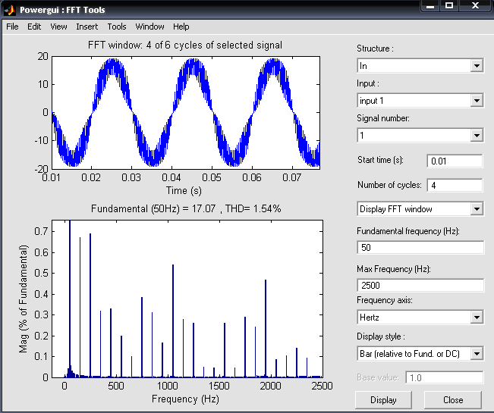Click the harmonic bar near 2000 Hz
The image size is (494, 413).
pos(266,328)
